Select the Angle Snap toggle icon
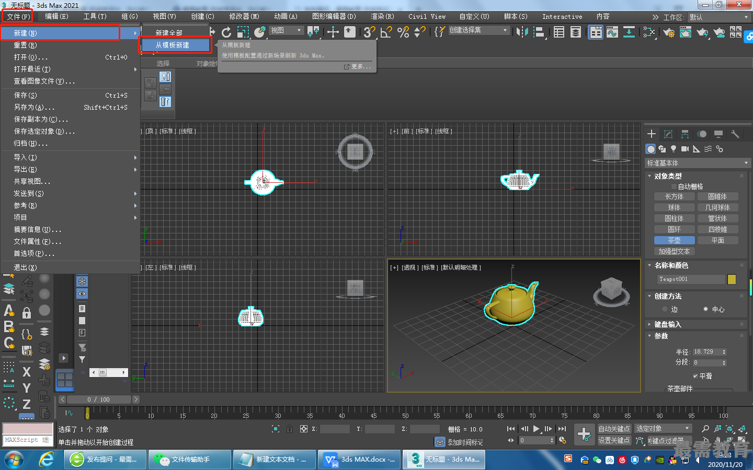 386,32
